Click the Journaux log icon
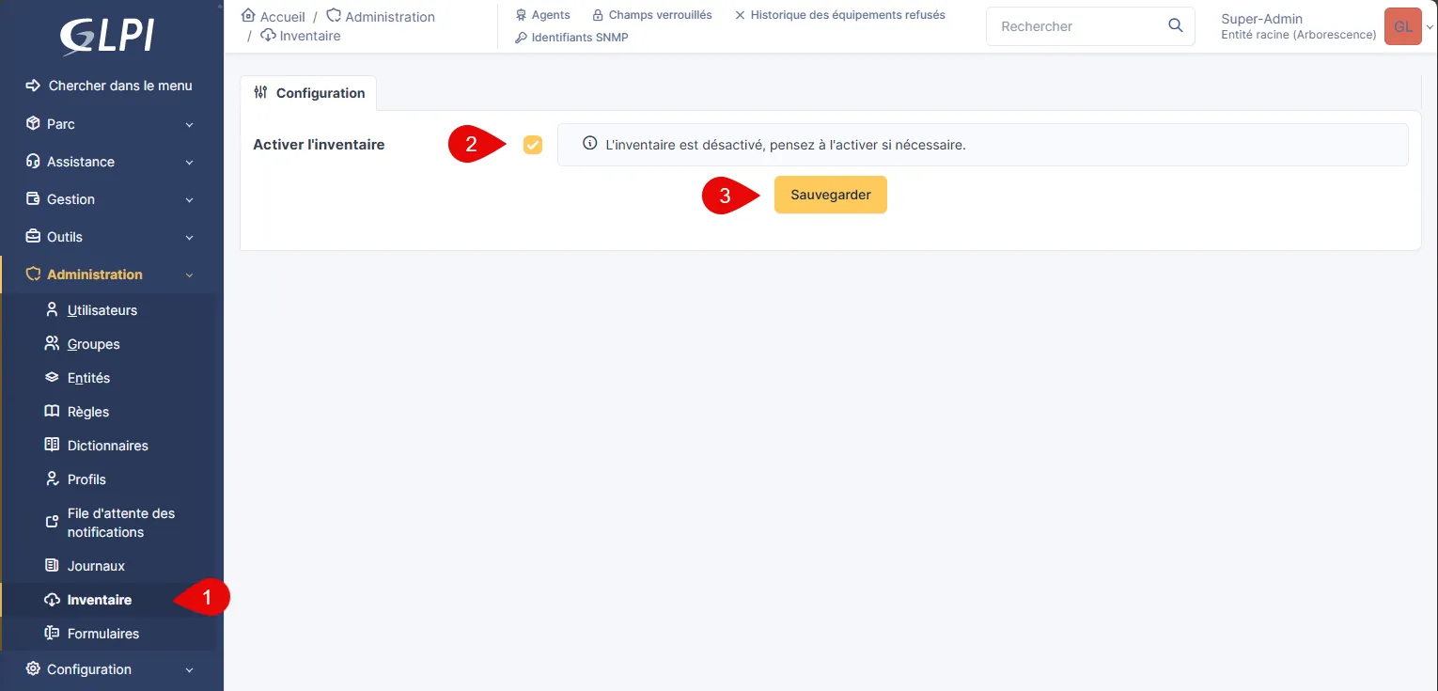1438x691 pixels. pos(53,566)
